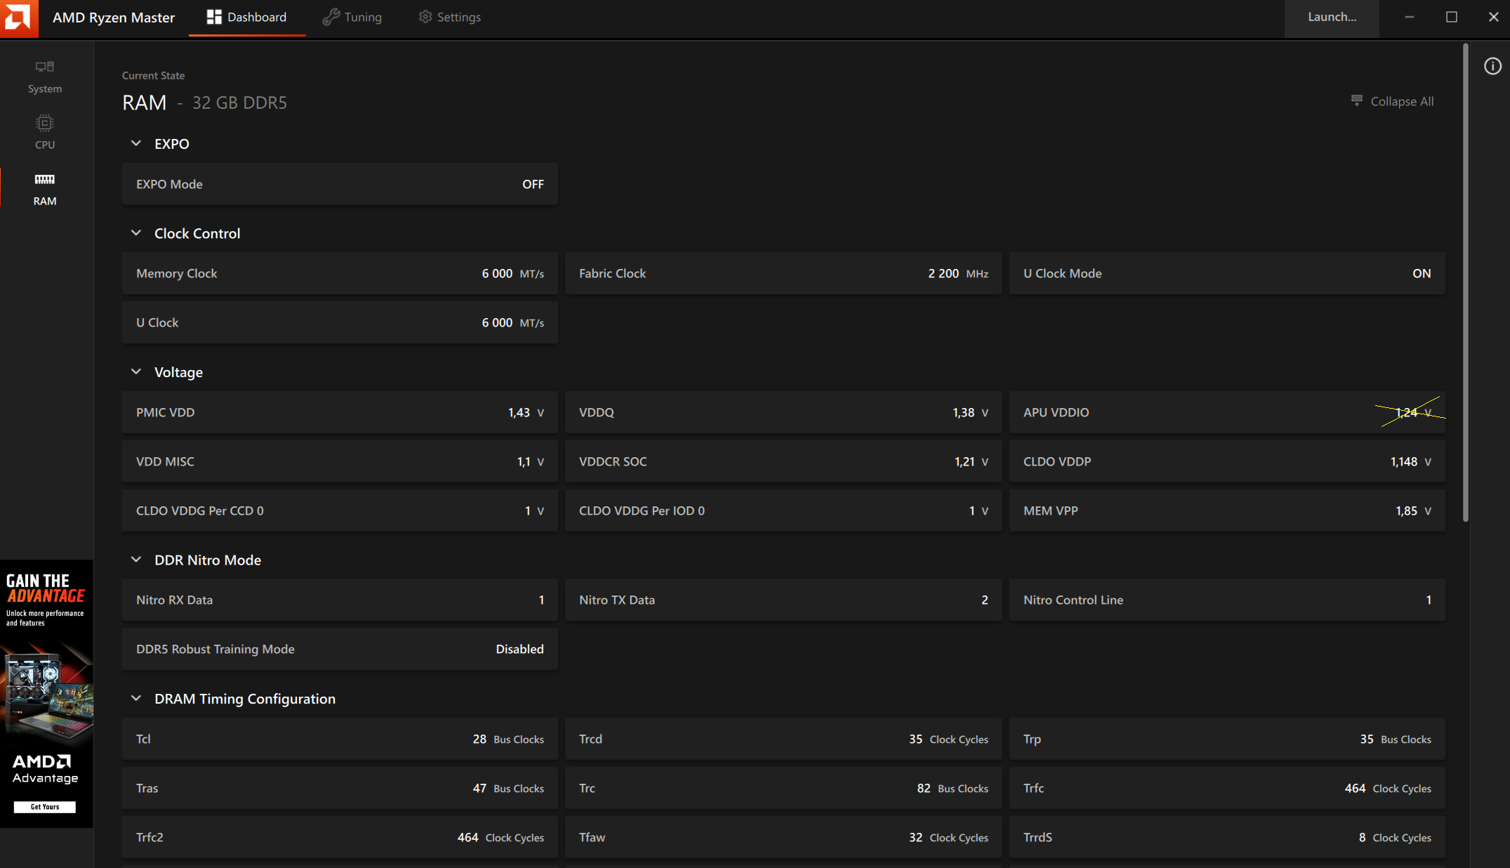Click the Memory Clock value field
This screenshot has width=1510, height=868.
(x=496, y=273)
